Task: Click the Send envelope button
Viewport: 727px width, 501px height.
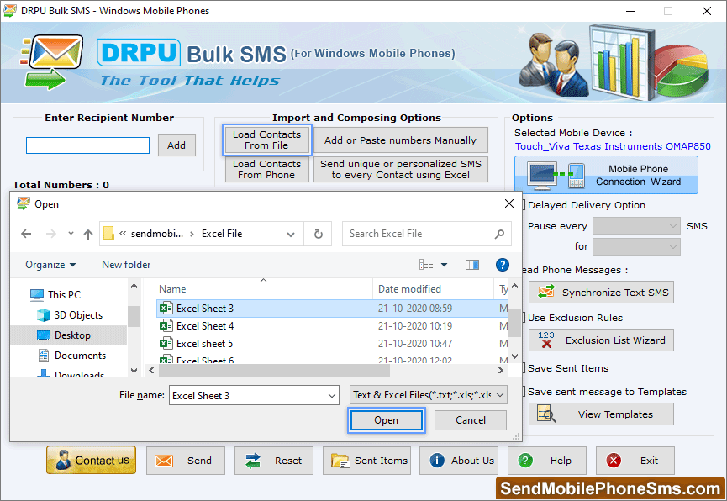Action: (x=186, y=461)
